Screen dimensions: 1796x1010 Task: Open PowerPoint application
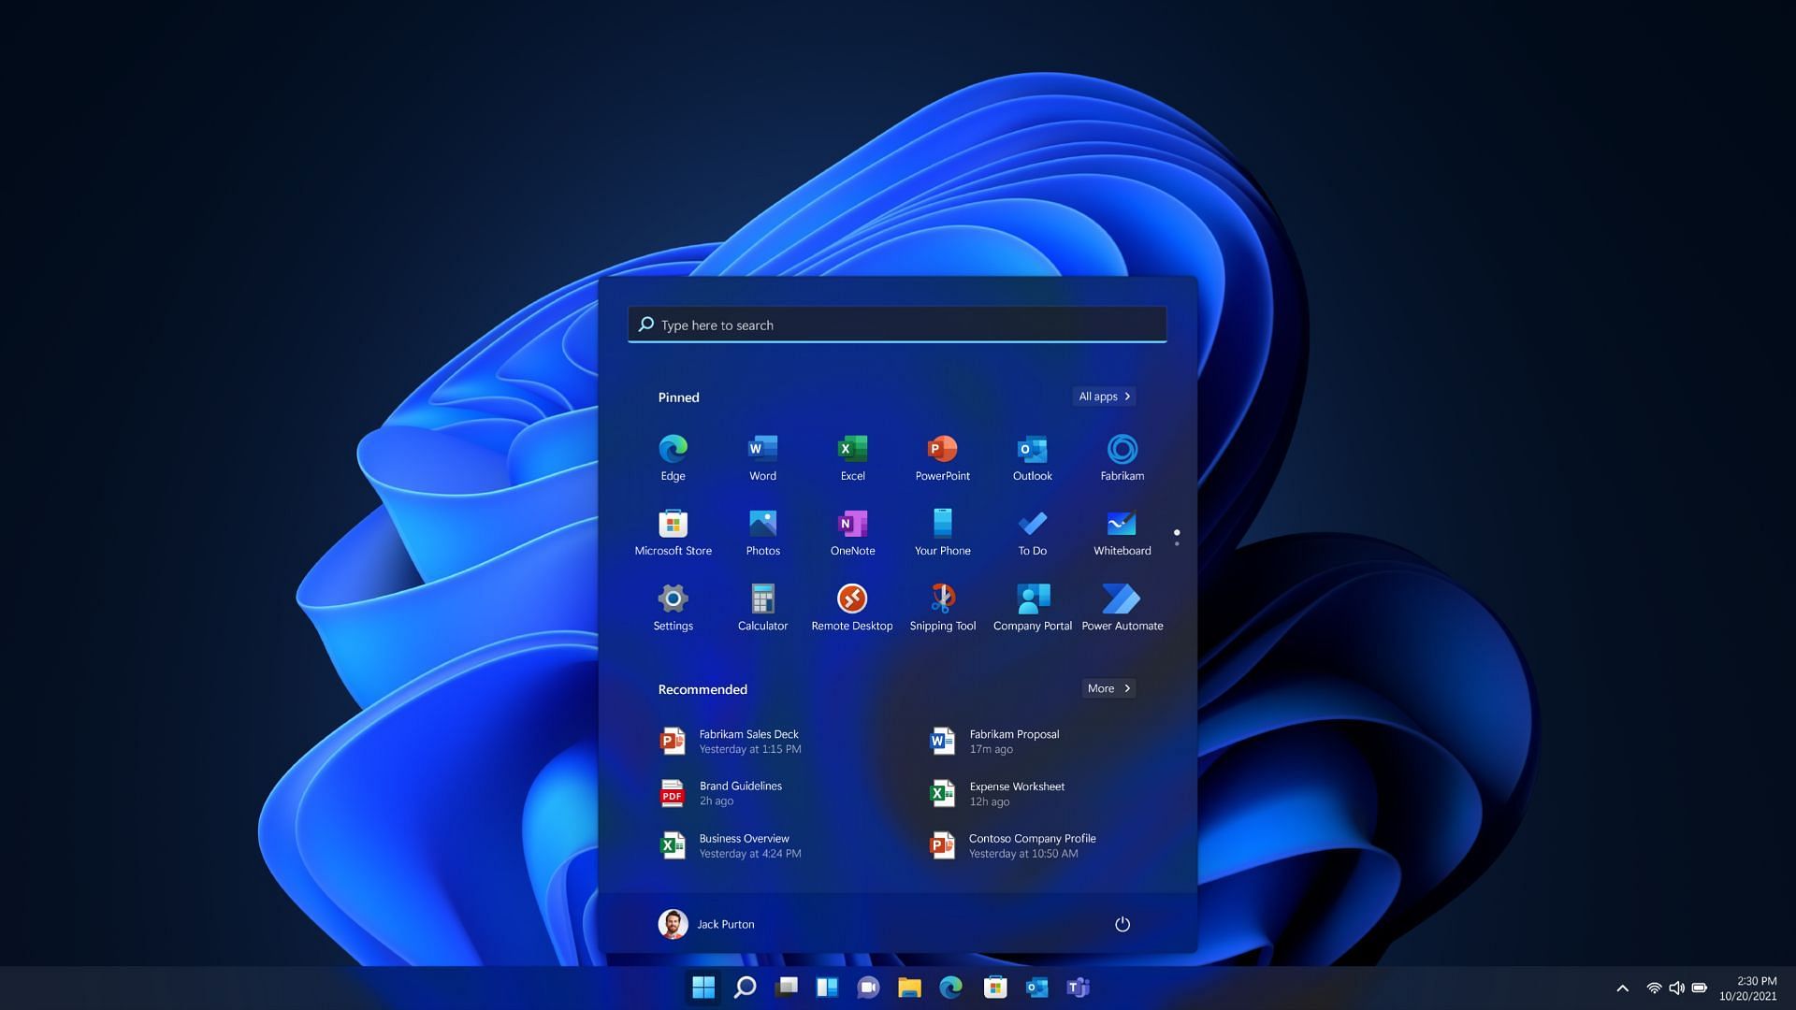[942, 454]
